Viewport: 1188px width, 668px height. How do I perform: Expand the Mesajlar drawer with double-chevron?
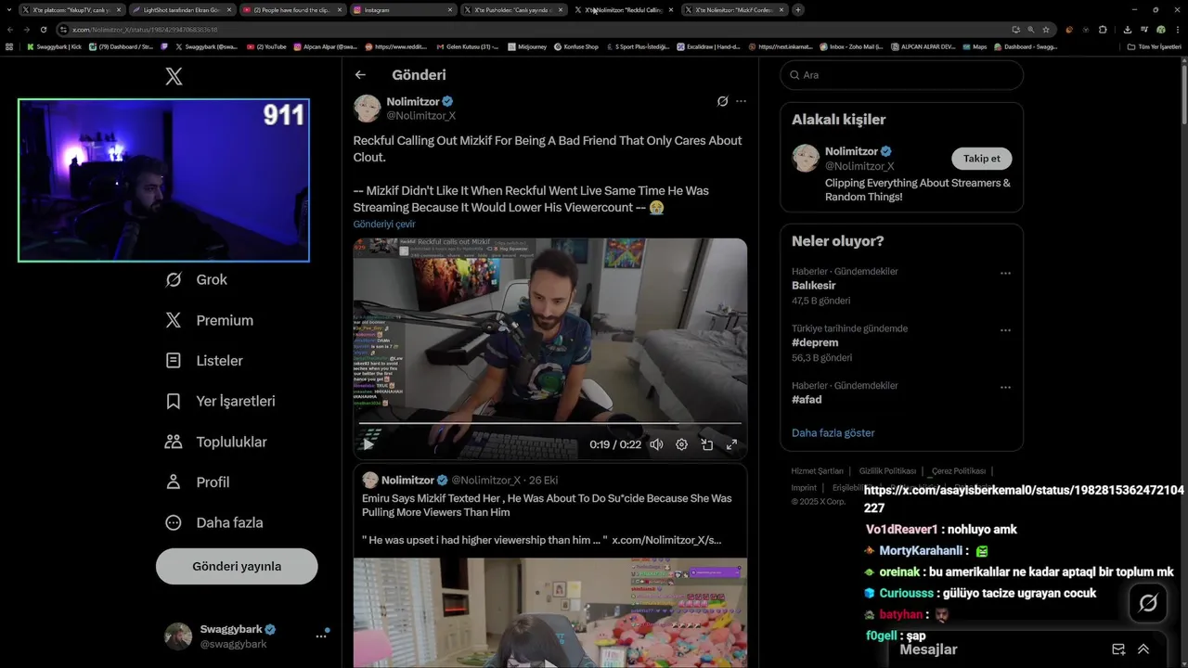tap(1143, 649)
